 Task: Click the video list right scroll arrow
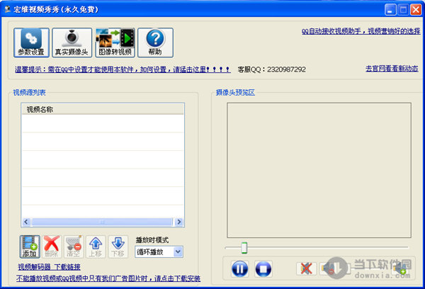tap(179, 222)
